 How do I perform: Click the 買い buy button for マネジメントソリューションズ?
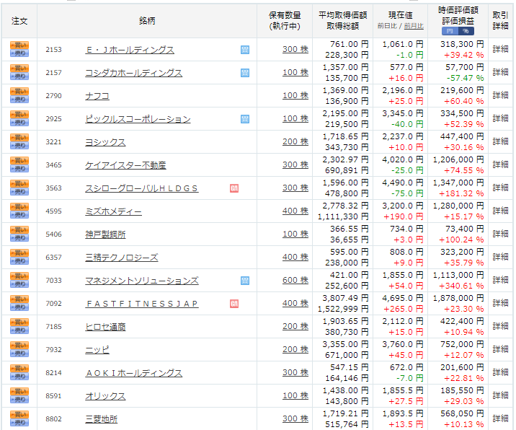pyautogui.click(x=19, y=276)
